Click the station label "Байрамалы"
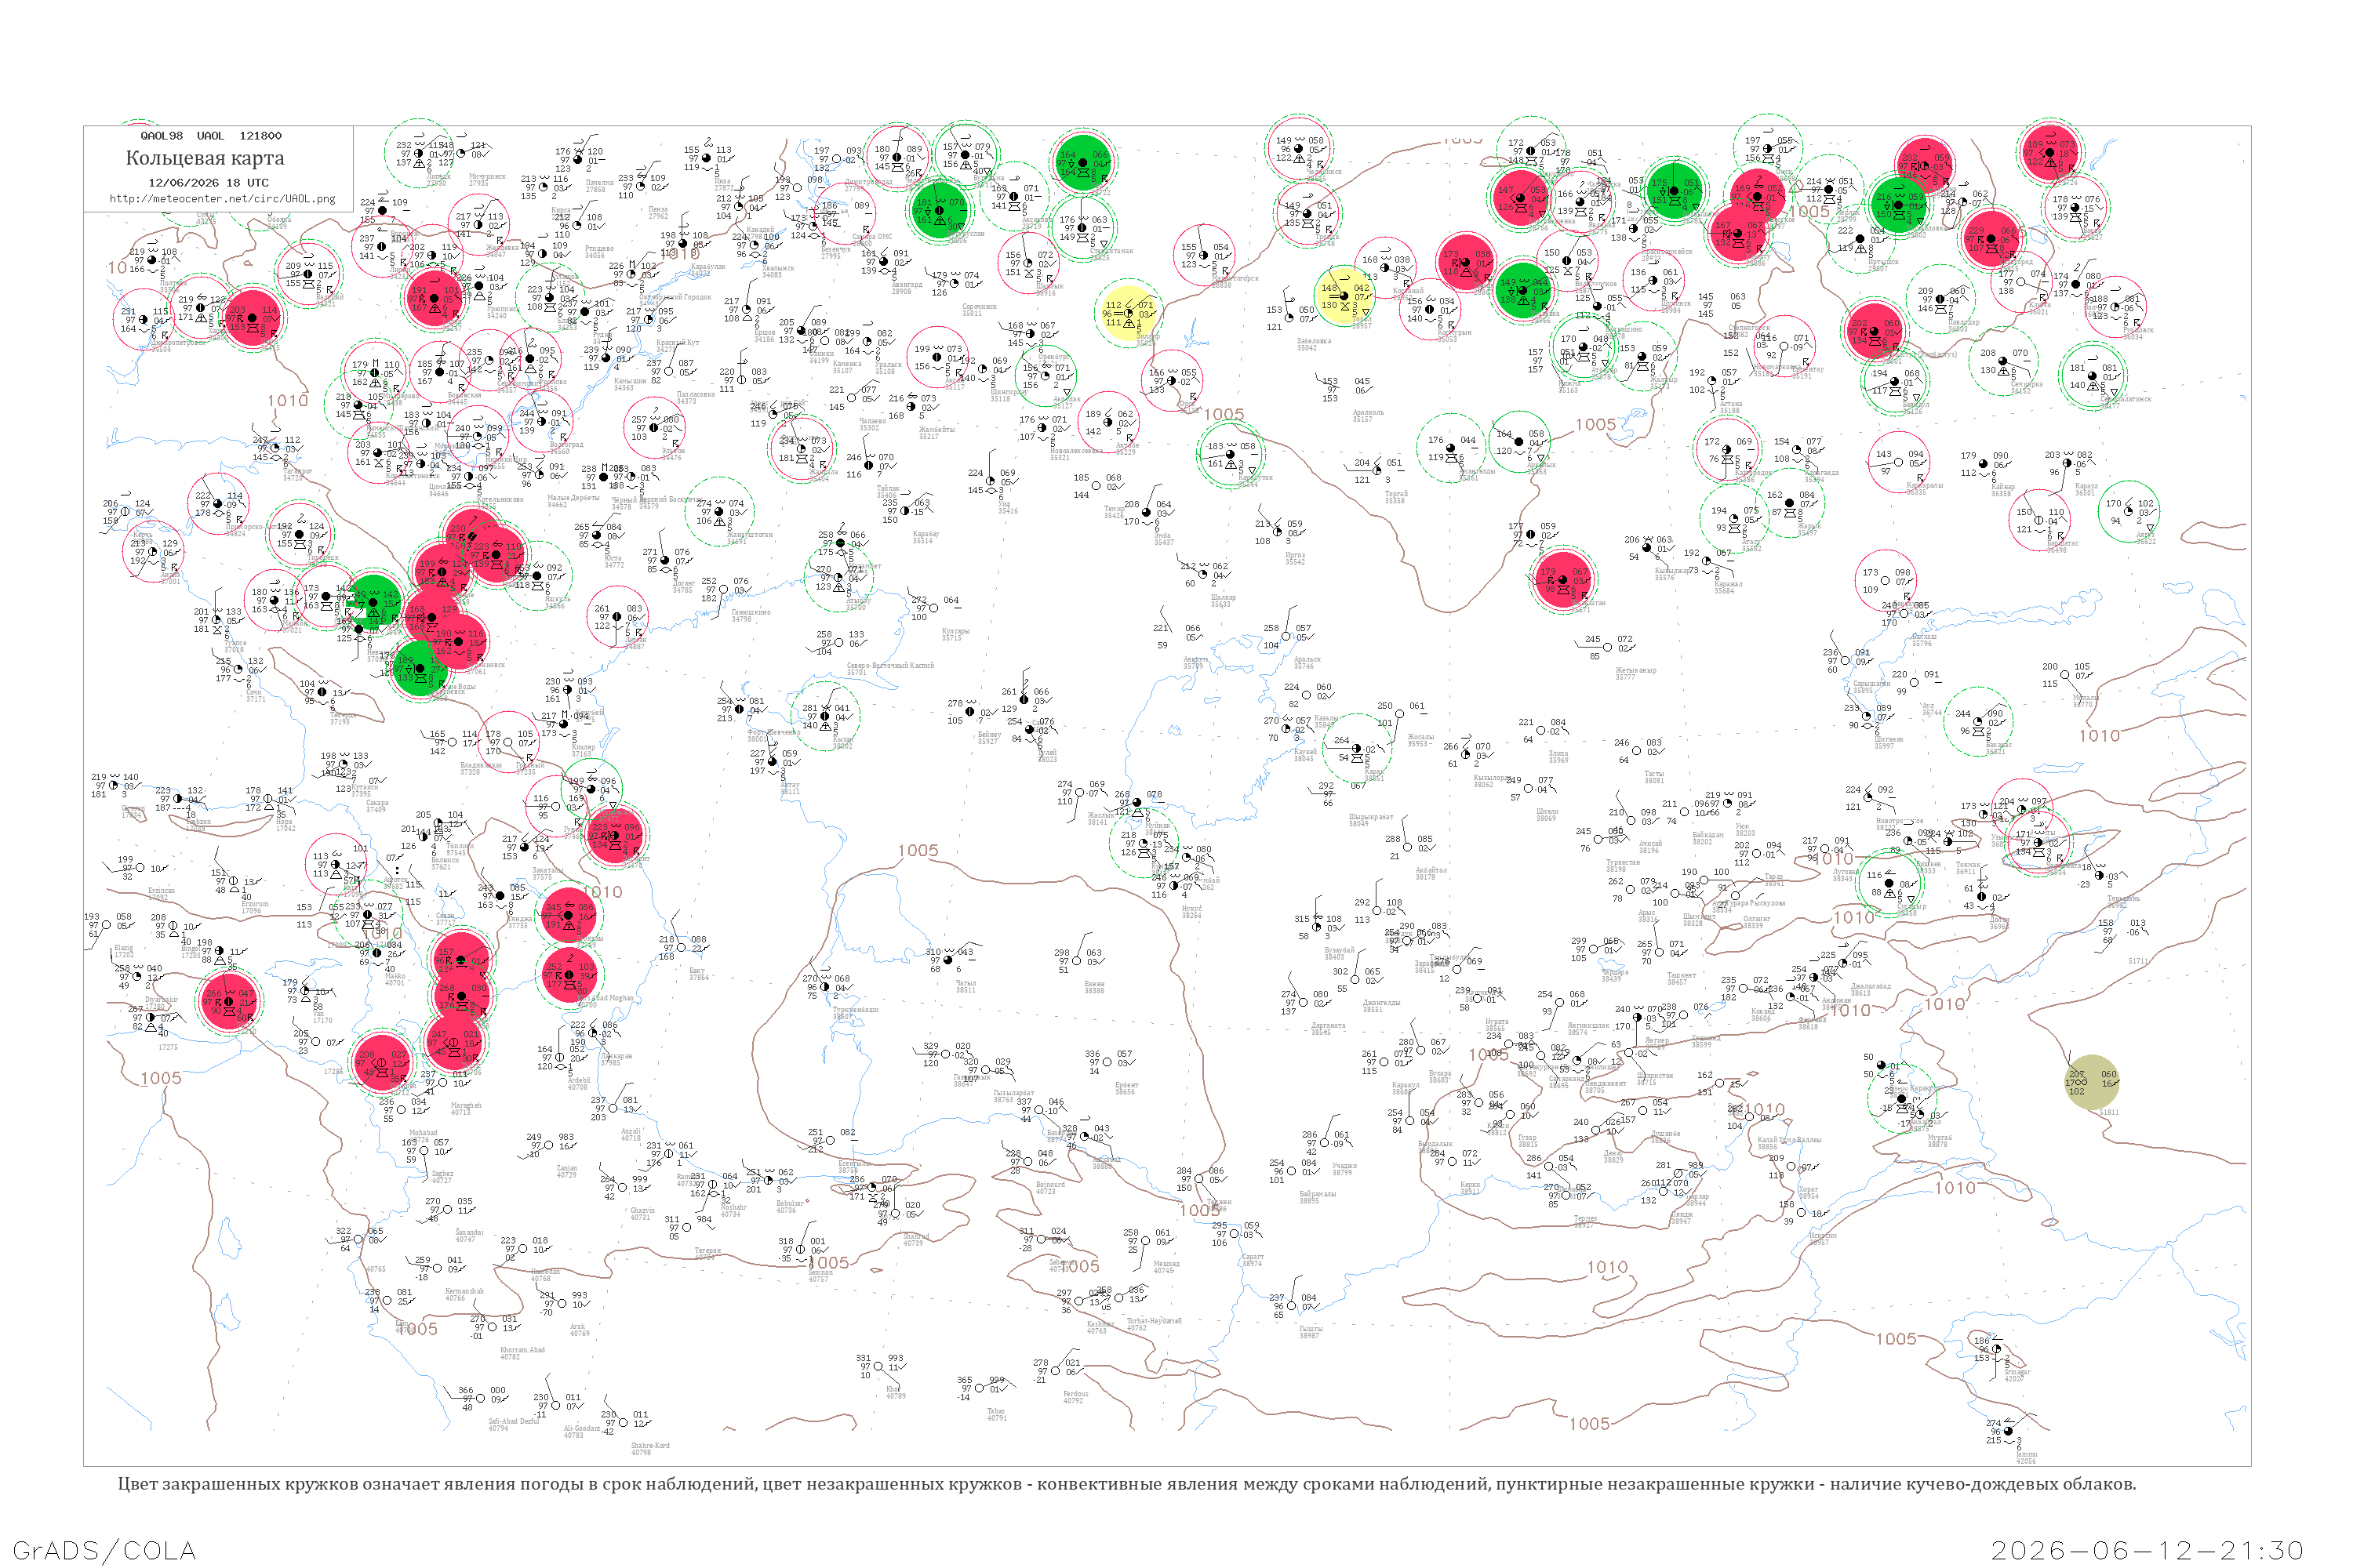Image resolution: width=2353 pixels, height=1568 pixels. pyautogui.click(x=1317, y=1194)
